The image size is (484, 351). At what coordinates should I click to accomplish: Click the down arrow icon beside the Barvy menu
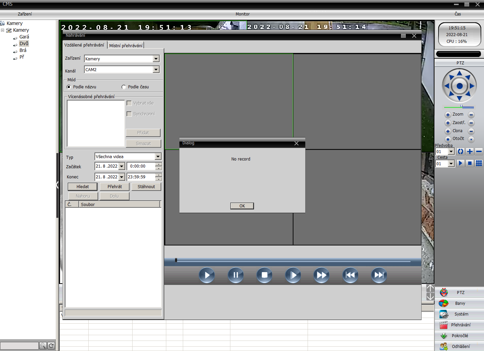430,297
